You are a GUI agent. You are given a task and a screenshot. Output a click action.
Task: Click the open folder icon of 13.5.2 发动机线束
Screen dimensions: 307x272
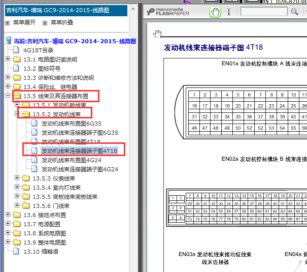pyautogui.click(x=26, y=114)
